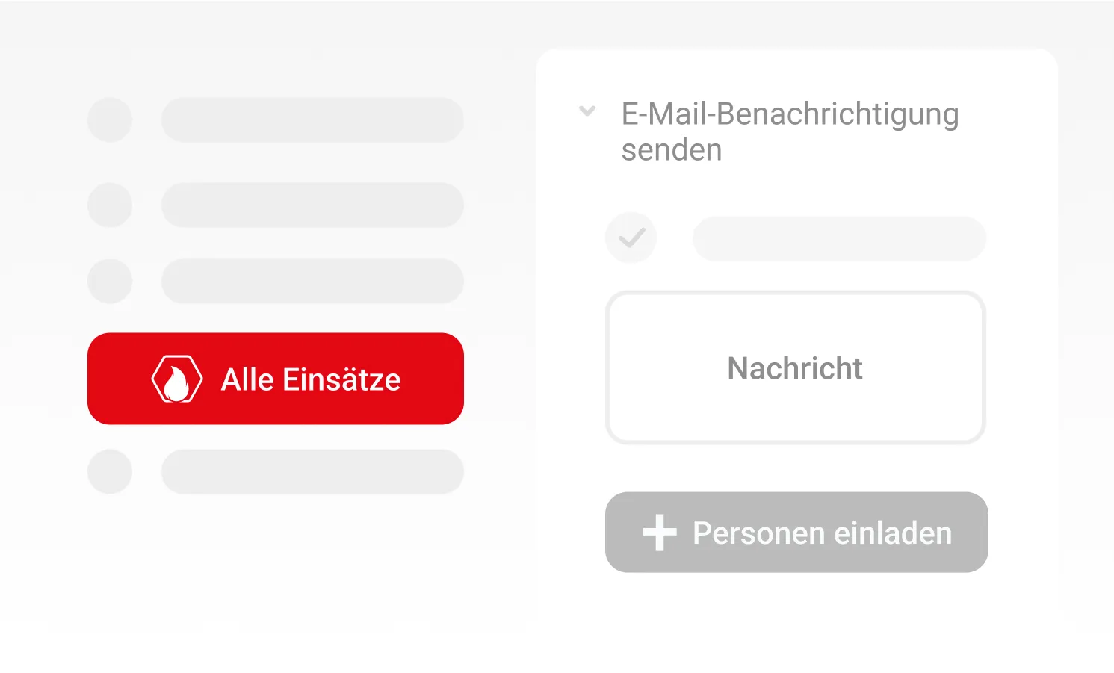1114x673 pixels.
Task: Collapse the E-Mail-Benachrichtigung section using its chevron
Action: point(587,111)
